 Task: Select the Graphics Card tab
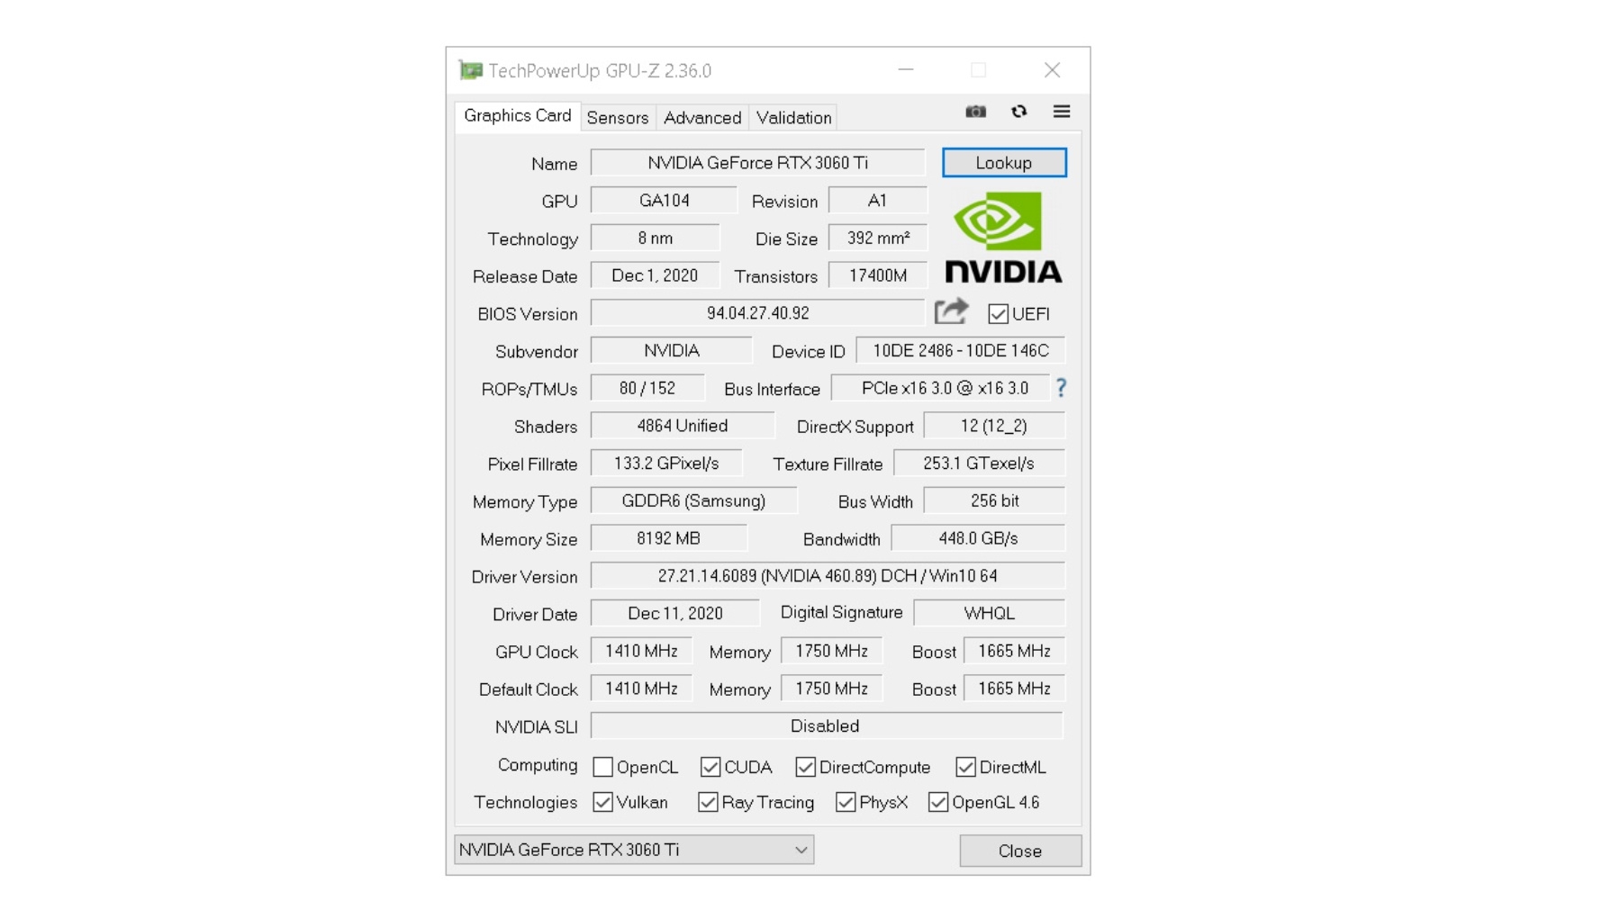[x=518, y=116]
